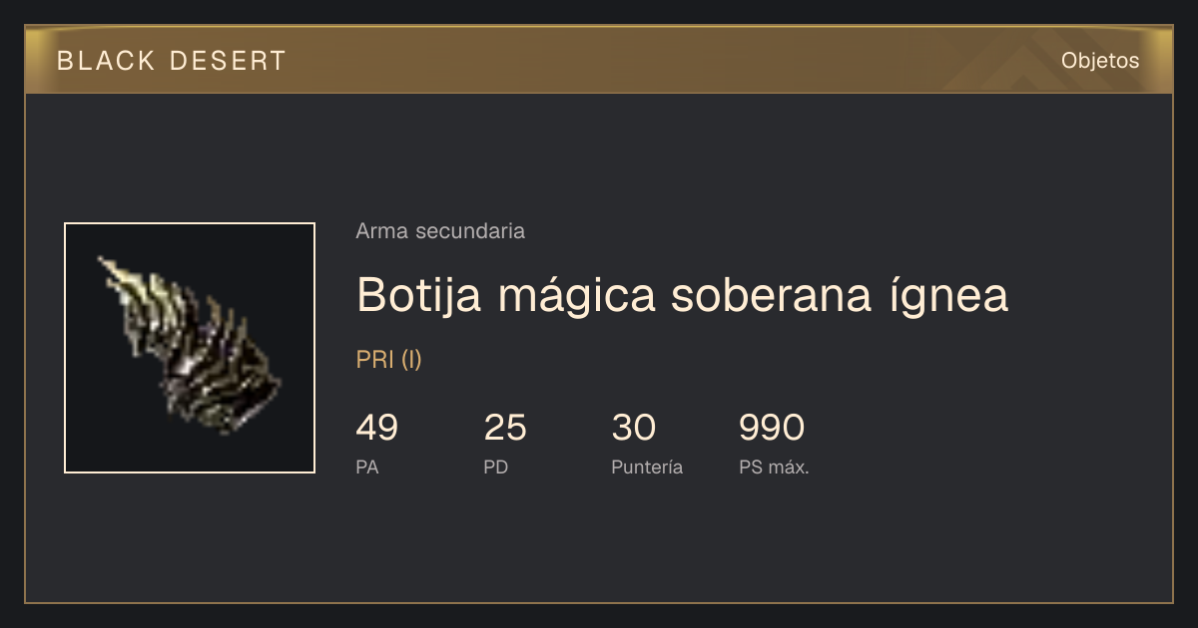
Task: Click the PD stat label
Action: [496, 468]
